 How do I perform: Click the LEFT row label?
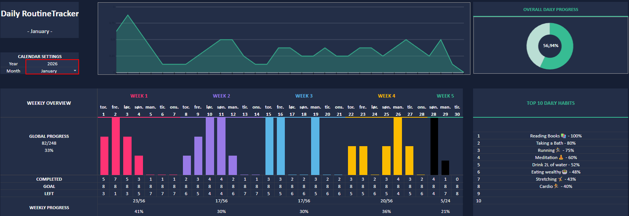tap(49, 194)
